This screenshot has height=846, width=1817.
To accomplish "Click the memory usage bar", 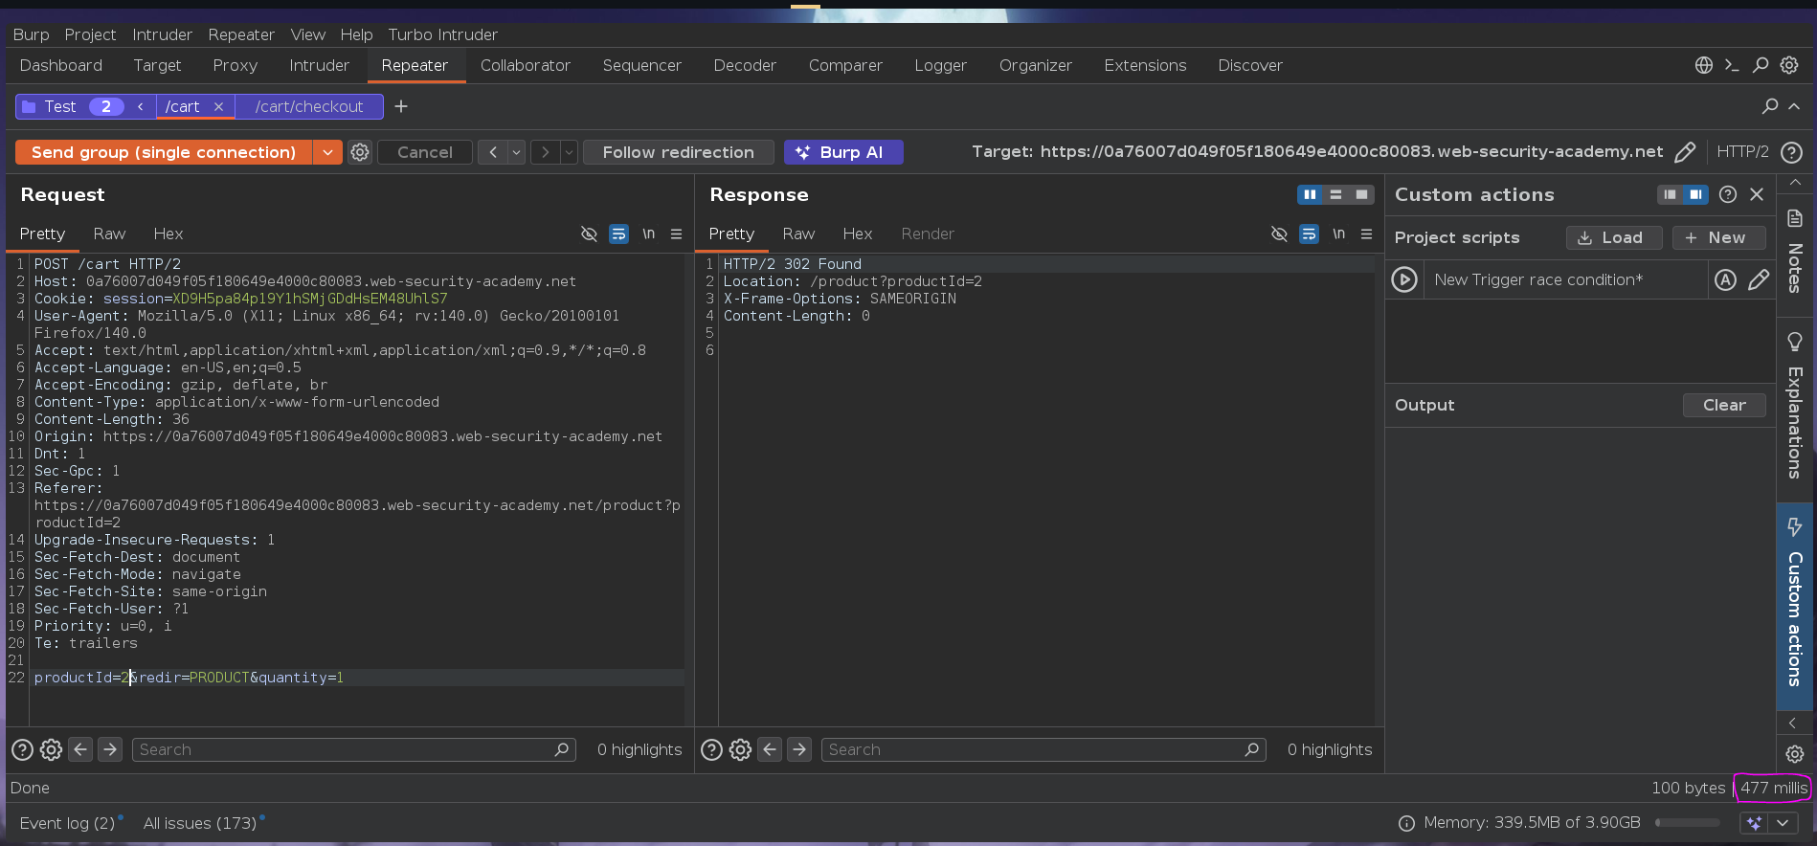I will coord(1688,823).
